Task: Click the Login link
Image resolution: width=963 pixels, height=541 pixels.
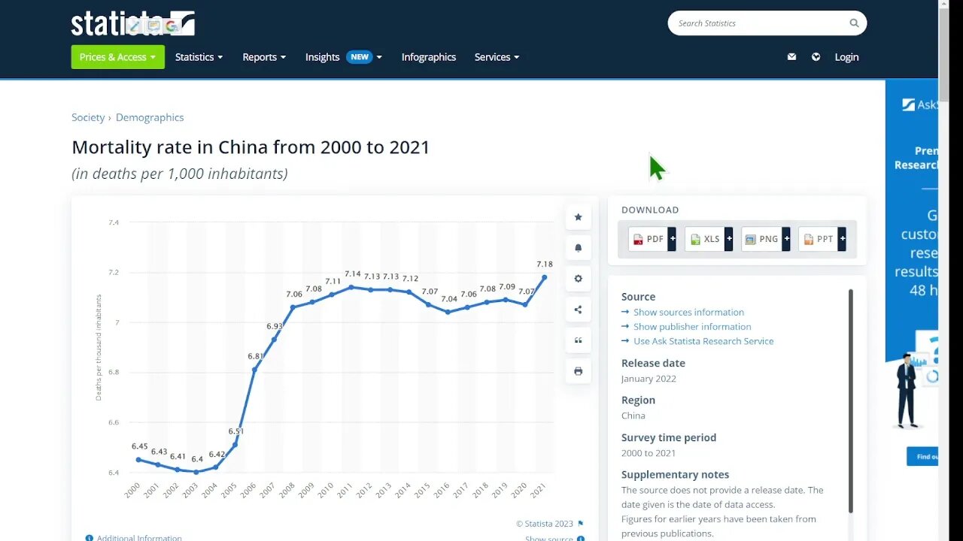Action: pyautogui.click(x=846, y=57)
